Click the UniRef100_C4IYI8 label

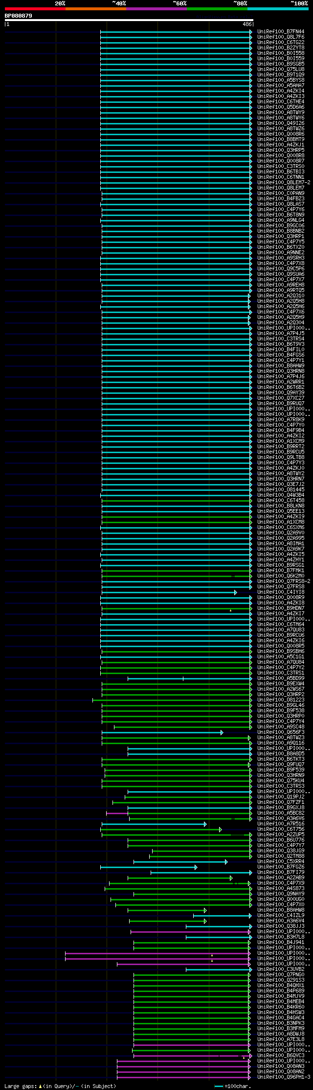click(281, 592)
